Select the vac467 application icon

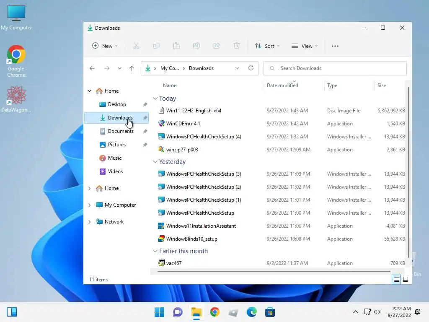(161, 263)
